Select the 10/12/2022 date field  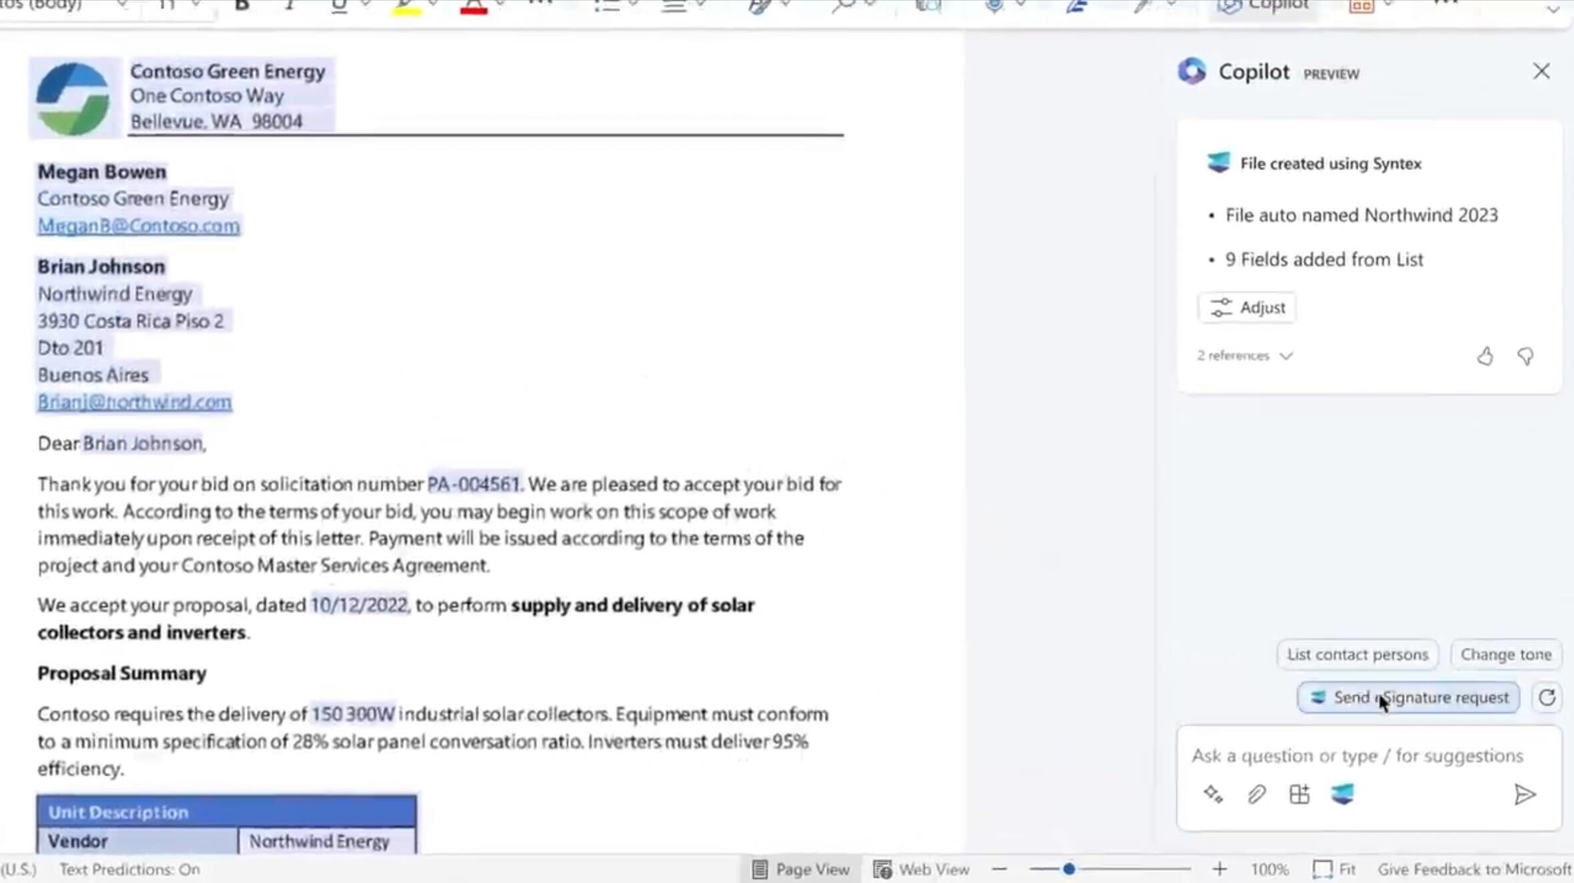359,605
